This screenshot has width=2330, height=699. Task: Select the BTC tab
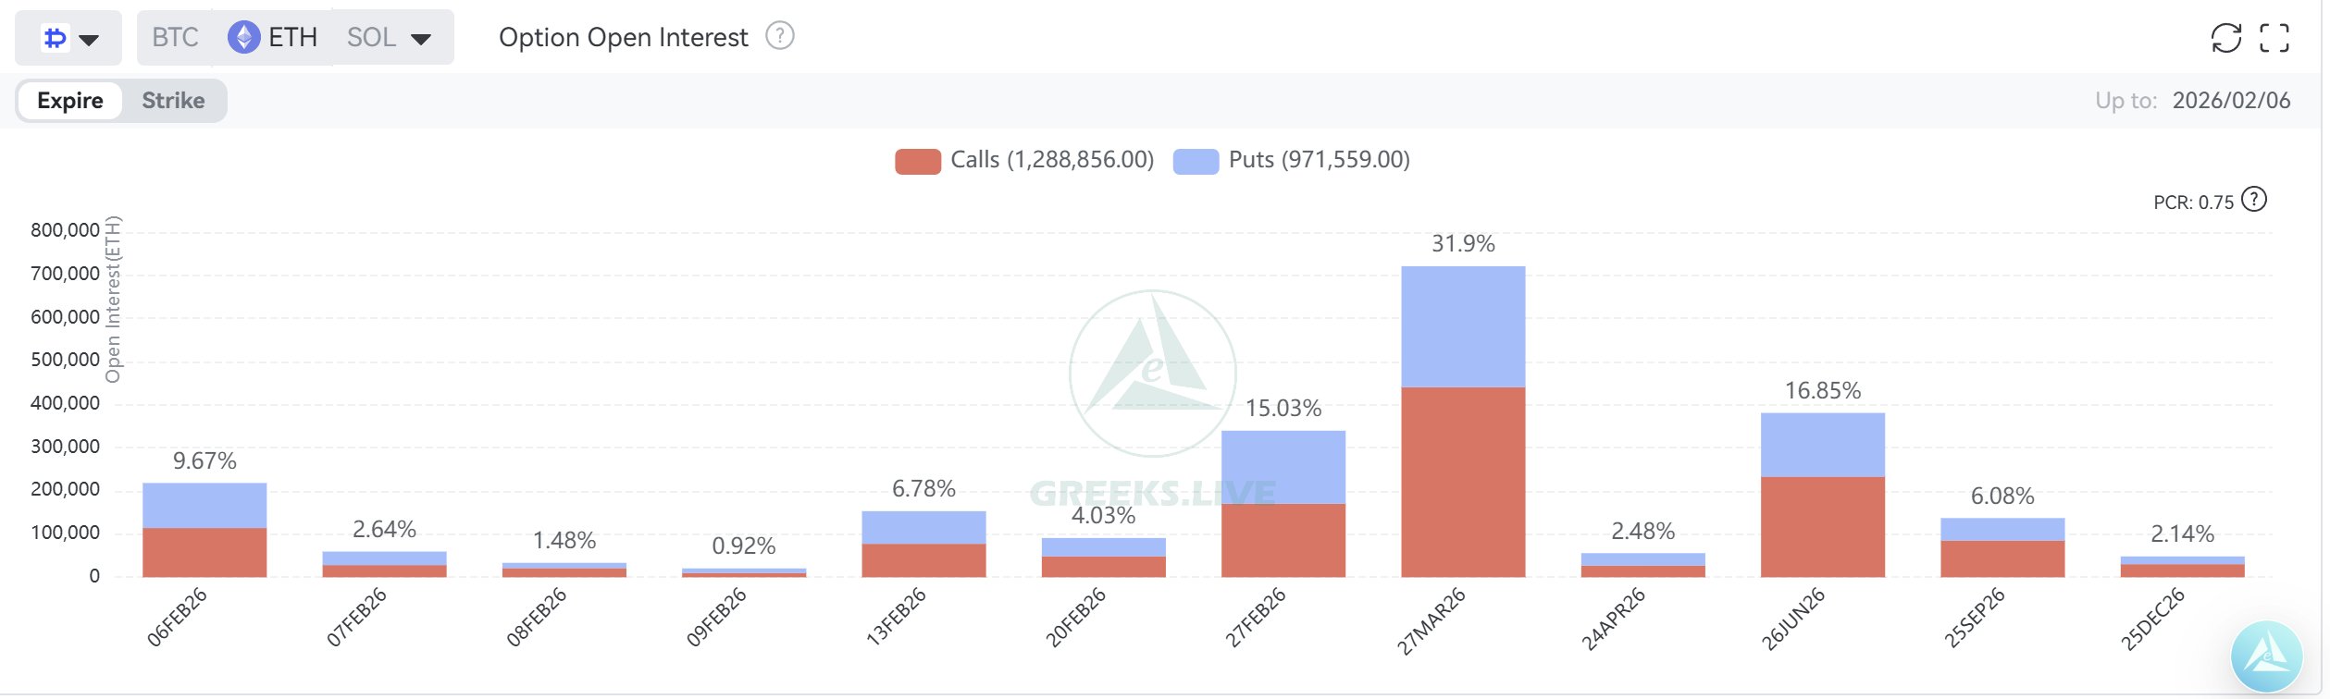click(175, 37)
